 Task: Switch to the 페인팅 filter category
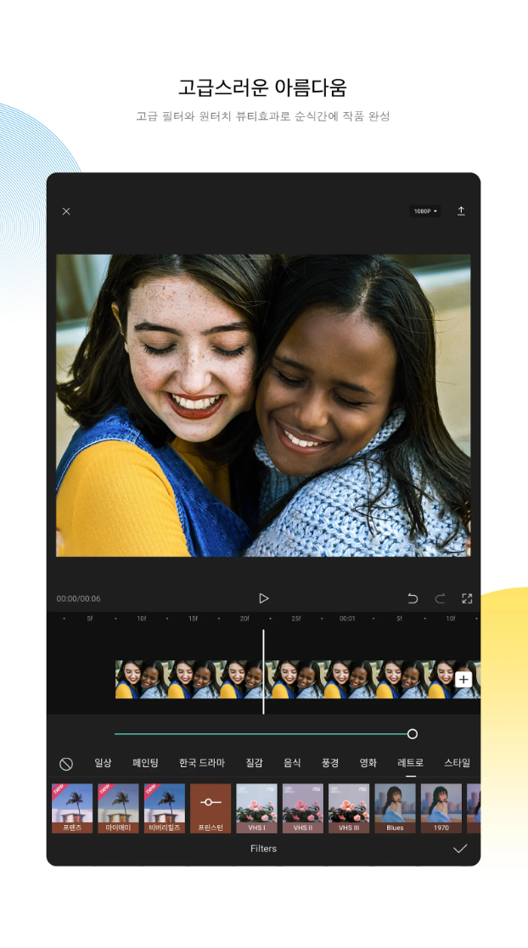click(x=145, y=763)
